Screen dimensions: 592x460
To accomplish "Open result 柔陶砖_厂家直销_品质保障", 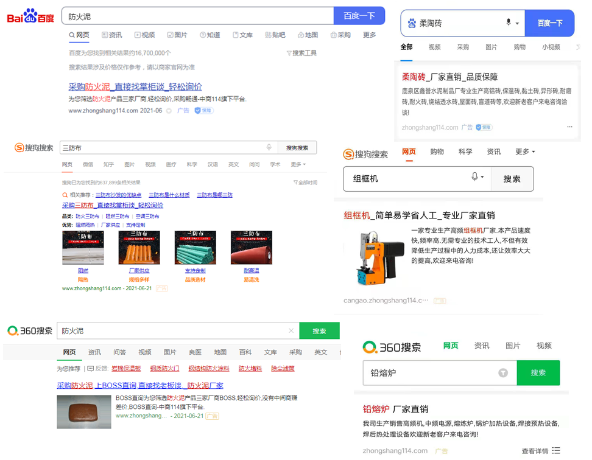I will point(449,77).
